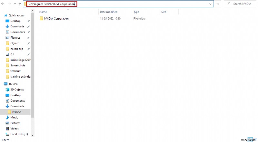Open the Inside Edge folder
258x142 pixels.
tap(20, 60)
